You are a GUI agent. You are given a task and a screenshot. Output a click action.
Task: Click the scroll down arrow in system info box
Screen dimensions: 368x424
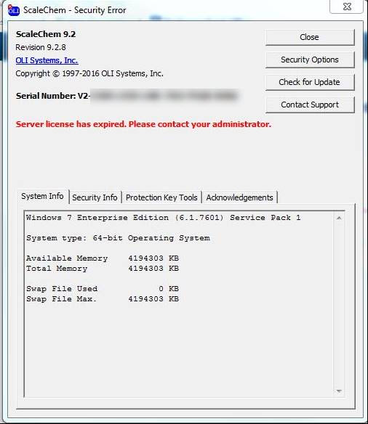click(339, 391)
